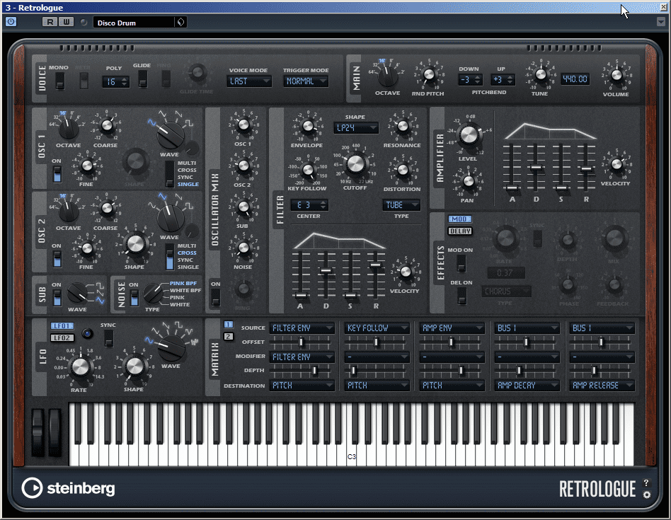Click the 440.00 tuning value field
The height and width of the screenshot is (520, 671).
point(575,79)
